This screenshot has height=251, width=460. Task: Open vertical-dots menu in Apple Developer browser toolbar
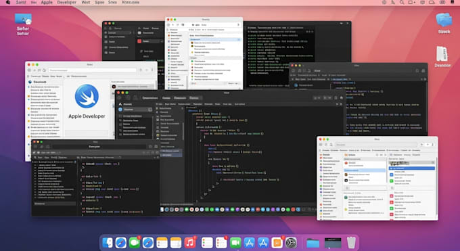[x=152, y=70]
